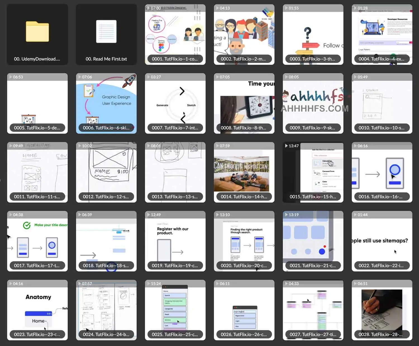The image size is (419, 346).
Task: Open the 00. Read Me First.txt document icon
Action: tap(106, 32)
